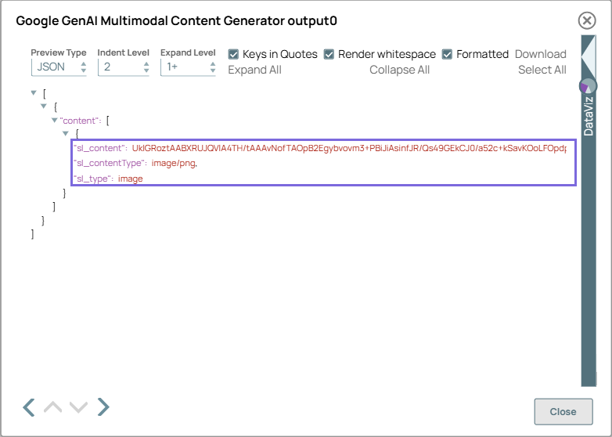Screen dimensions: 612x437
Task: Open the Preview Type JSON dropdown
Action: tap(59, 67)
